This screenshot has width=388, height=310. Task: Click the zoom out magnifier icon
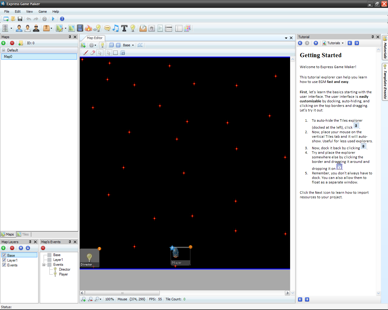coord(90,299)
